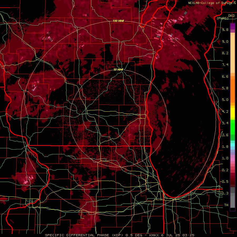Click the 2.6 scale value
The image size is (237, 237).
coord(225,135)
